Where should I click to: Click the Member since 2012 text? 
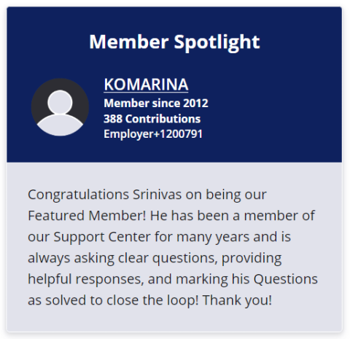click(156, 103)
